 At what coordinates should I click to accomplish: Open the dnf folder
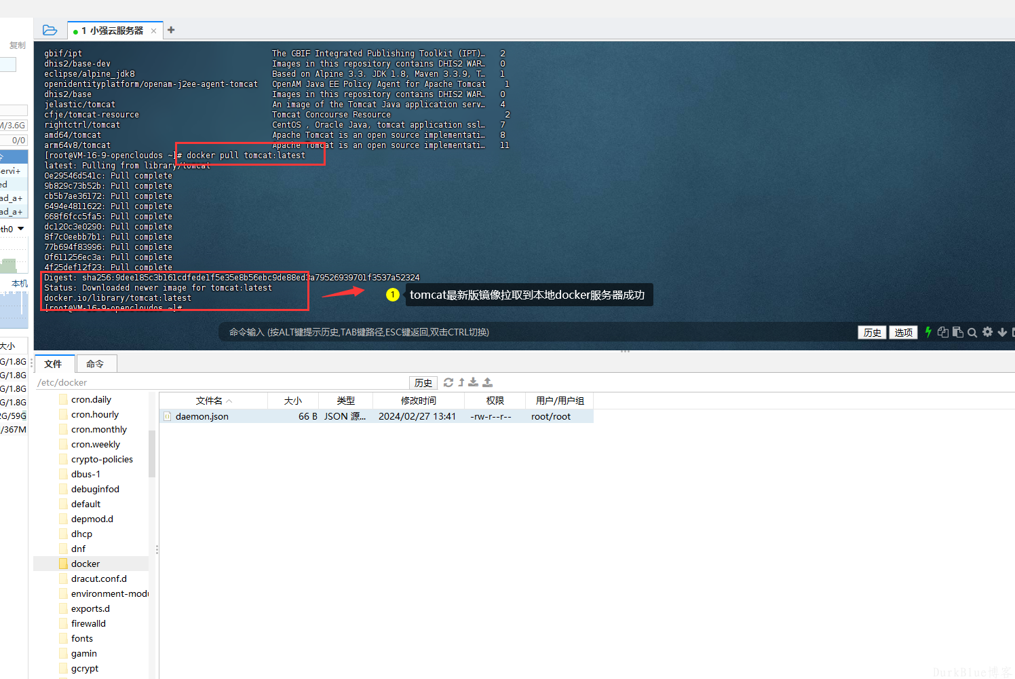coord(78,549)
